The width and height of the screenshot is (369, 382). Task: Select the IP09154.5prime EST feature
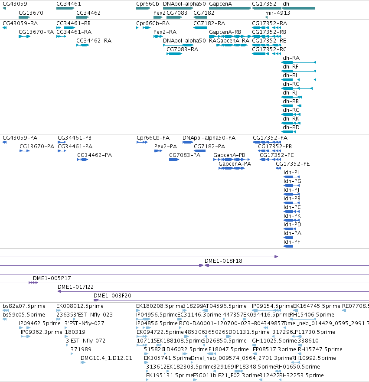[x=267, y=310]
